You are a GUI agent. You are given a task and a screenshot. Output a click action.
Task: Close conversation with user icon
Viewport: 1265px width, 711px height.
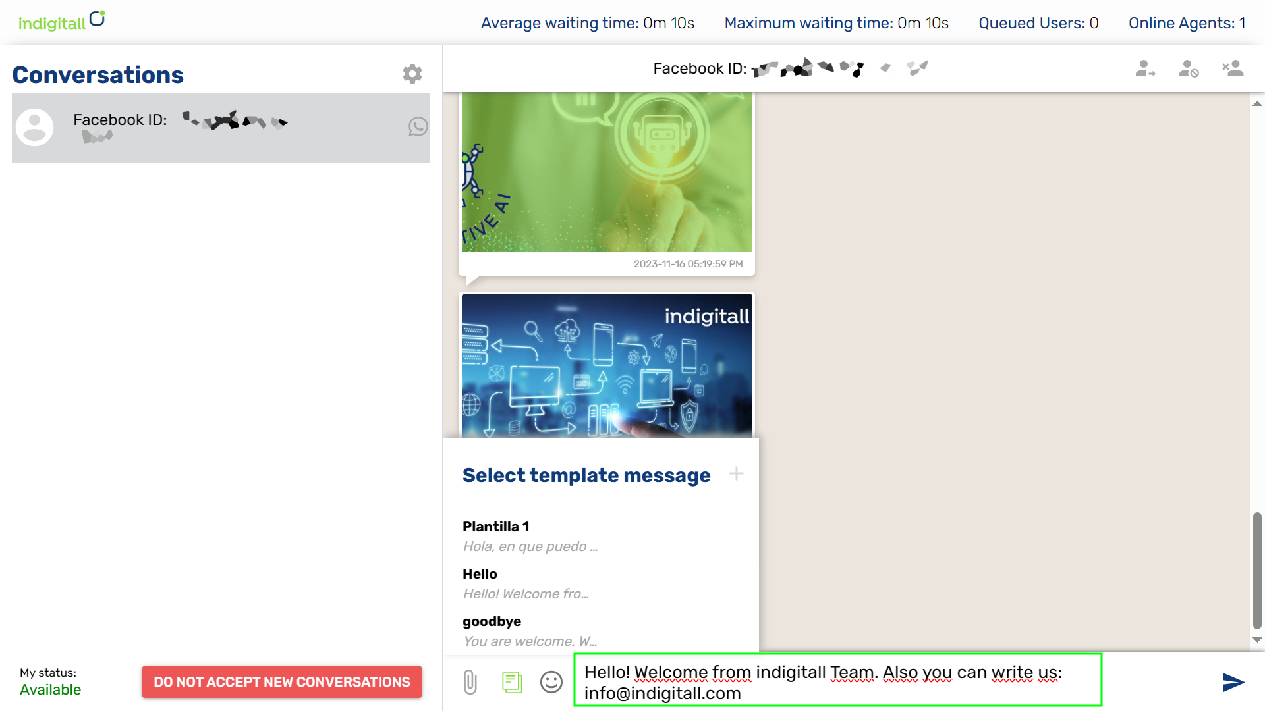pyautogui.click(x=1233, y=68)
